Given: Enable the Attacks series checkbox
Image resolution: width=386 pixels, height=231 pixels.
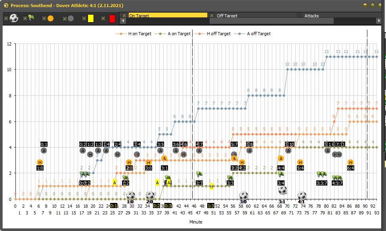Looking at the screenshot, I should 300,16.
